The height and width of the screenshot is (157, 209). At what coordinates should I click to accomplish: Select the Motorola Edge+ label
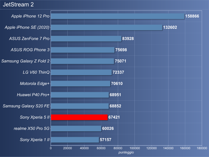click(35, 83)
